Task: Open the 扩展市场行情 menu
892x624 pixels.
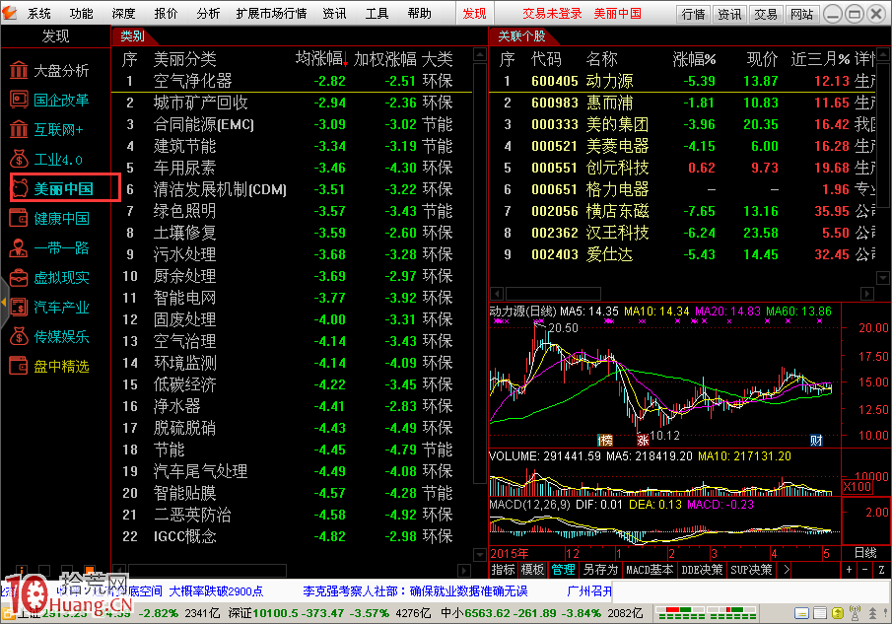Action: coord(271,13)
